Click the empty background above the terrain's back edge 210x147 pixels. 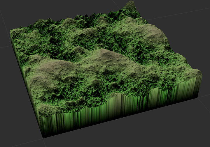click(x=87, y=7)
